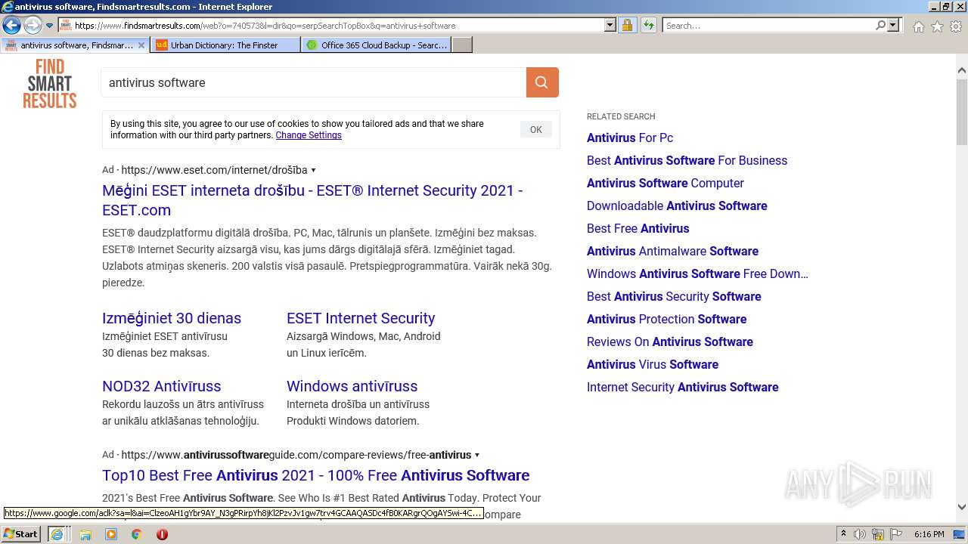Screen dimensions: 968x544
Task: Click the orange search button
Action: (542, 82)
